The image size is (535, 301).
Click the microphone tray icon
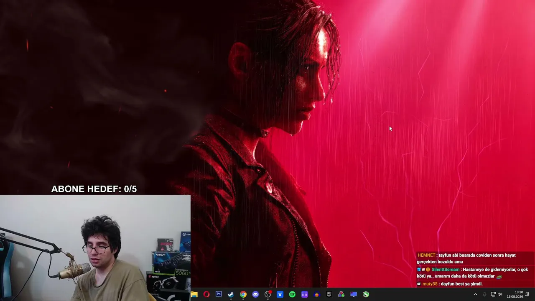point(484,294)
